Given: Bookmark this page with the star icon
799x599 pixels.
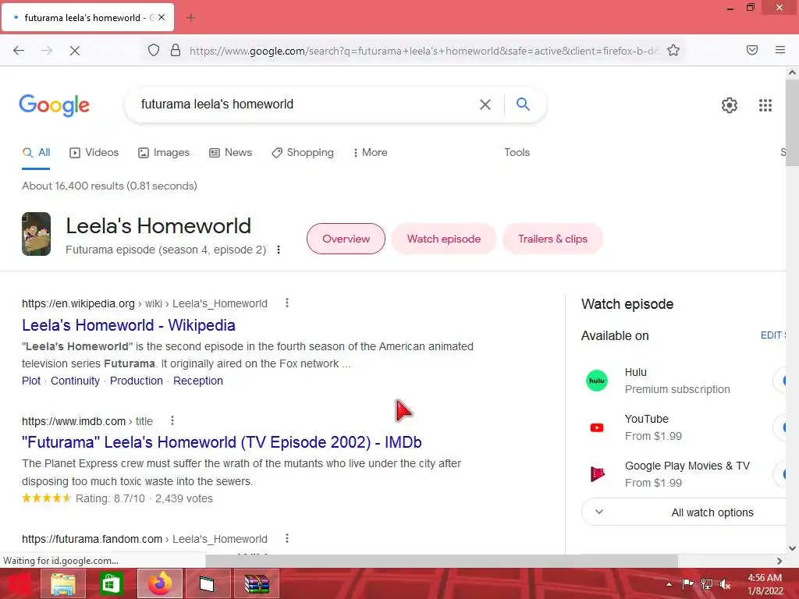Looking at the screenshot, I should tap(673, 50).
